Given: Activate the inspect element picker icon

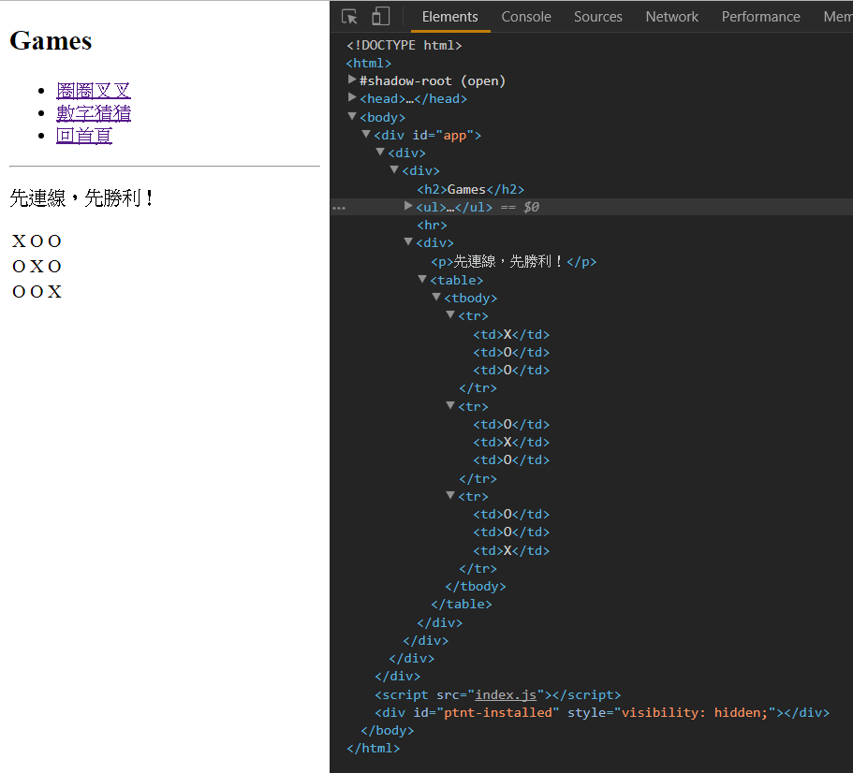Looking at the screenshot, I should (349, 16).
